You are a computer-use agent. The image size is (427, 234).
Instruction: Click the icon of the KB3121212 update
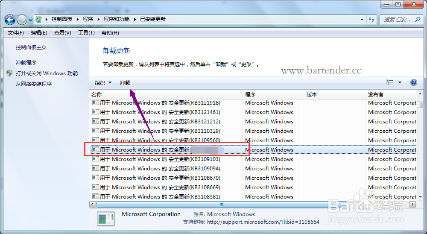(95, 122)
